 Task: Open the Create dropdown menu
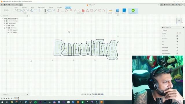[25, 13]
